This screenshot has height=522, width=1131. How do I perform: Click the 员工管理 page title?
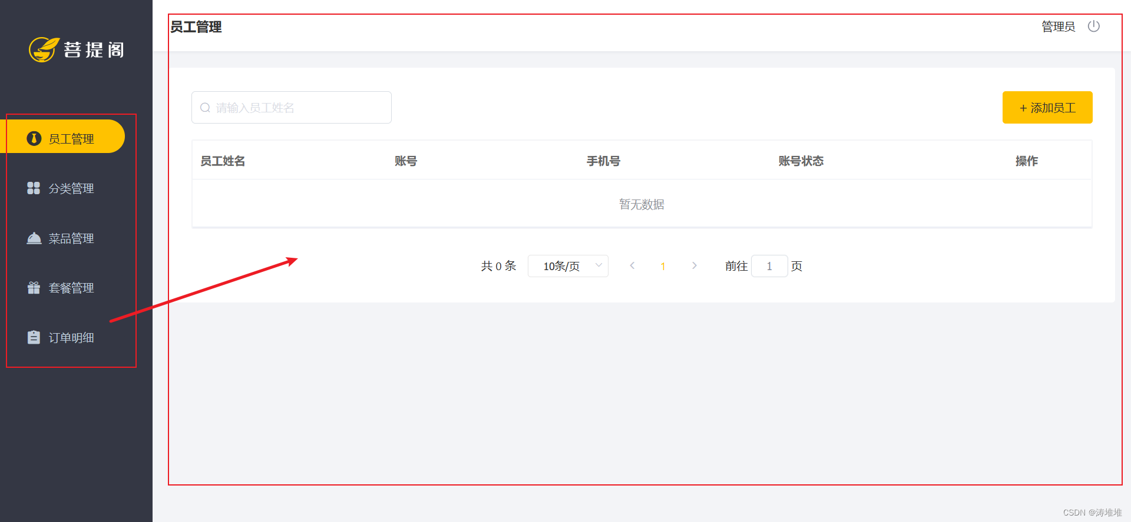(196, 26)
